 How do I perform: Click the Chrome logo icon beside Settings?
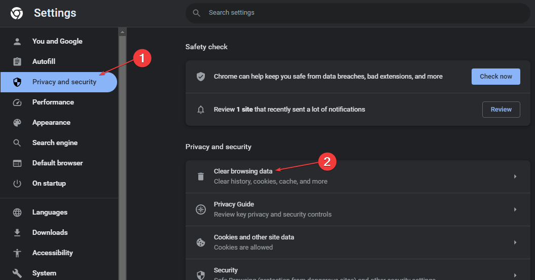pos(17,13)
